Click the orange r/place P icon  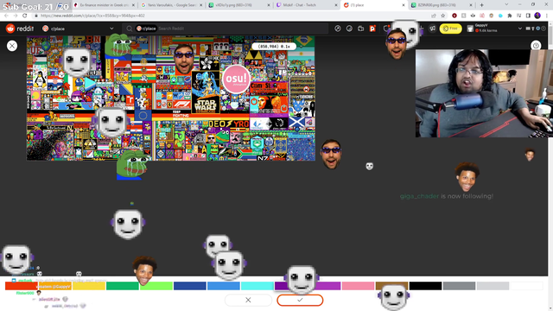[x=372, y=29]
